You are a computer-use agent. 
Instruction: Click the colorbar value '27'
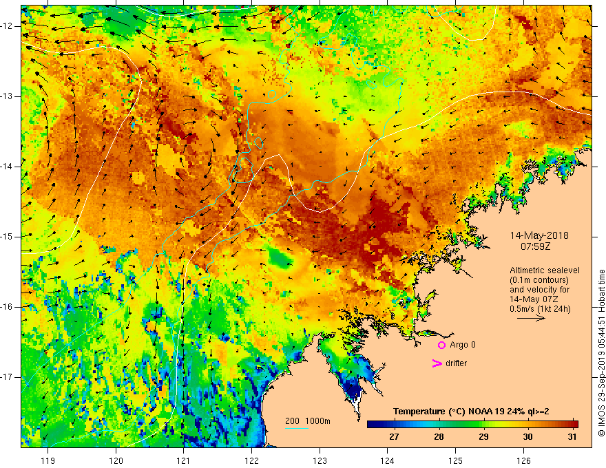point(394,437)
